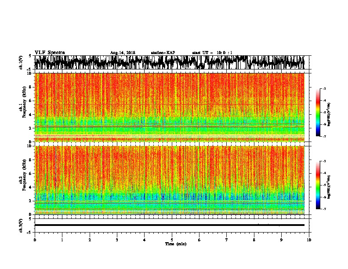
Task: Click time axis tick label "0"
Action: (x=35, y=240)
